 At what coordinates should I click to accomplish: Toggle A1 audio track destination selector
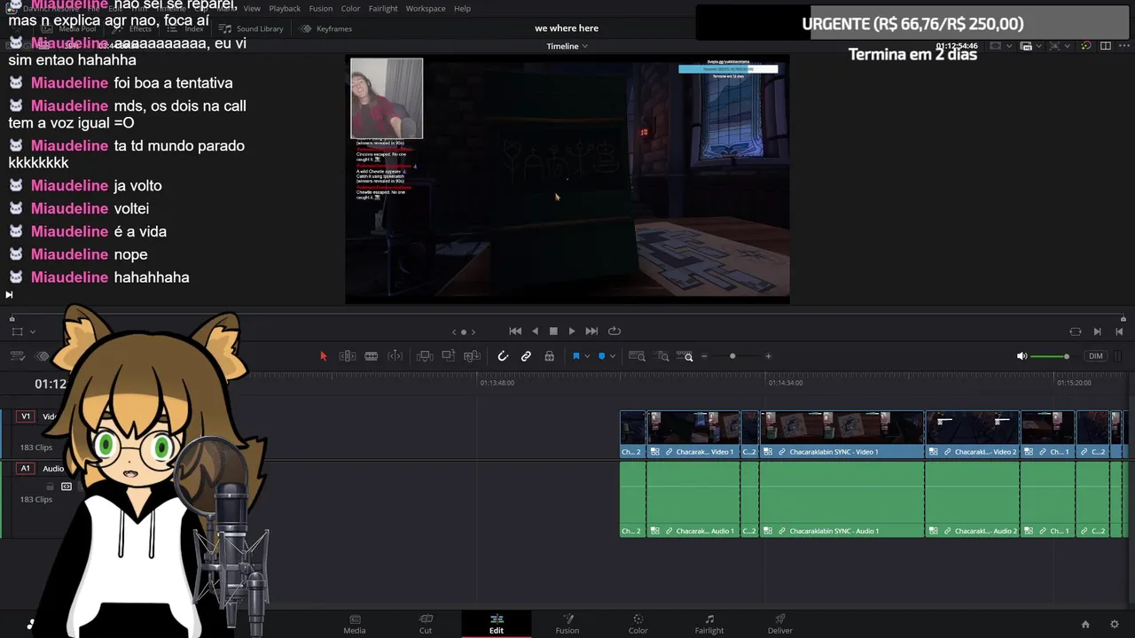(26, 468)
